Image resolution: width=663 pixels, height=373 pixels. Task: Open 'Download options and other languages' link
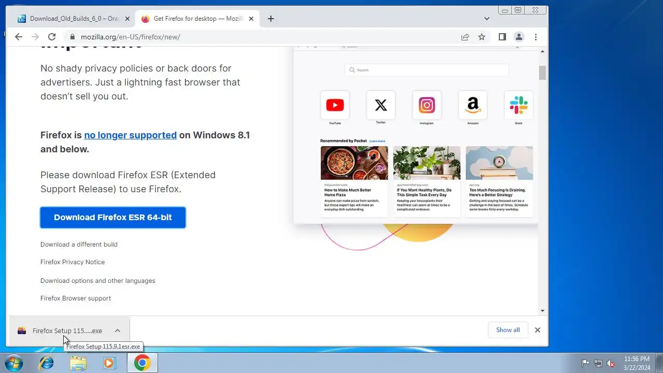(98, 281)
